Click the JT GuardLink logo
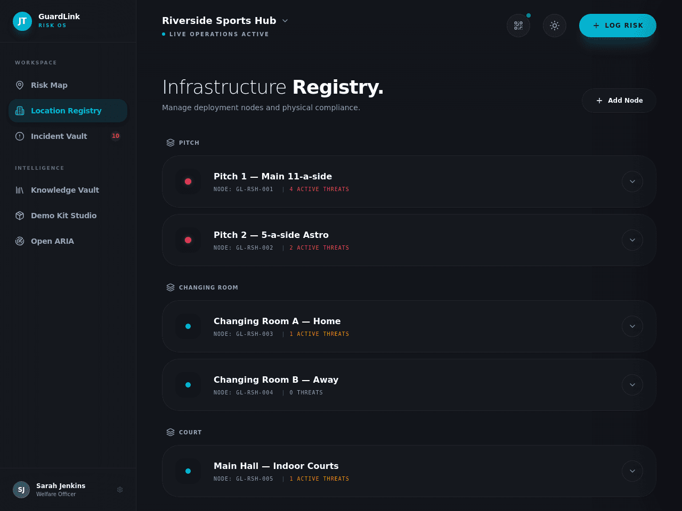This screenshot has width=682, height=511. point(22,21)
